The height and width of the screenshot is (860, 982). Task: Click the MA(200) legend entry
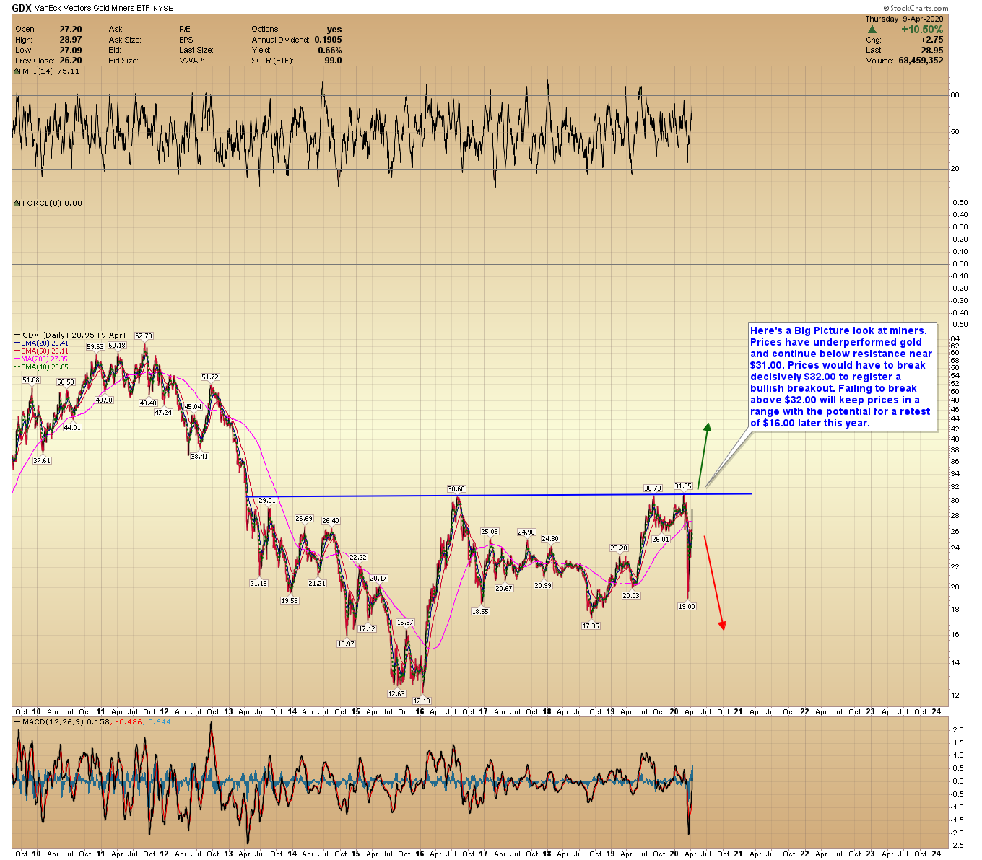tap(41, 359)
